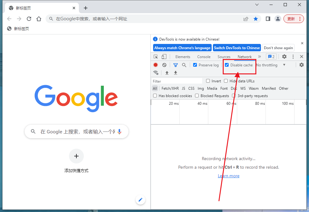Dismiss the DevTools language infobar
Viewport: 309px width, 212px height.
click(x=302, y=43)
